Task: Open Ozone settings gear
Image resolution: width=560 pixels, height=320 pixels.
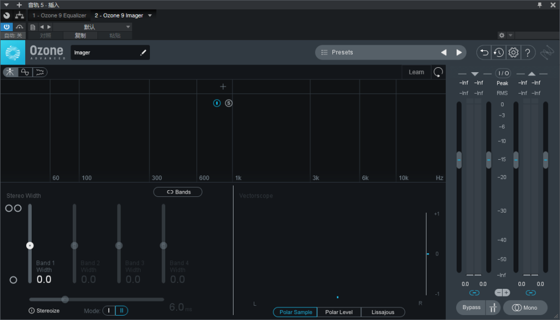Action: 513,53
